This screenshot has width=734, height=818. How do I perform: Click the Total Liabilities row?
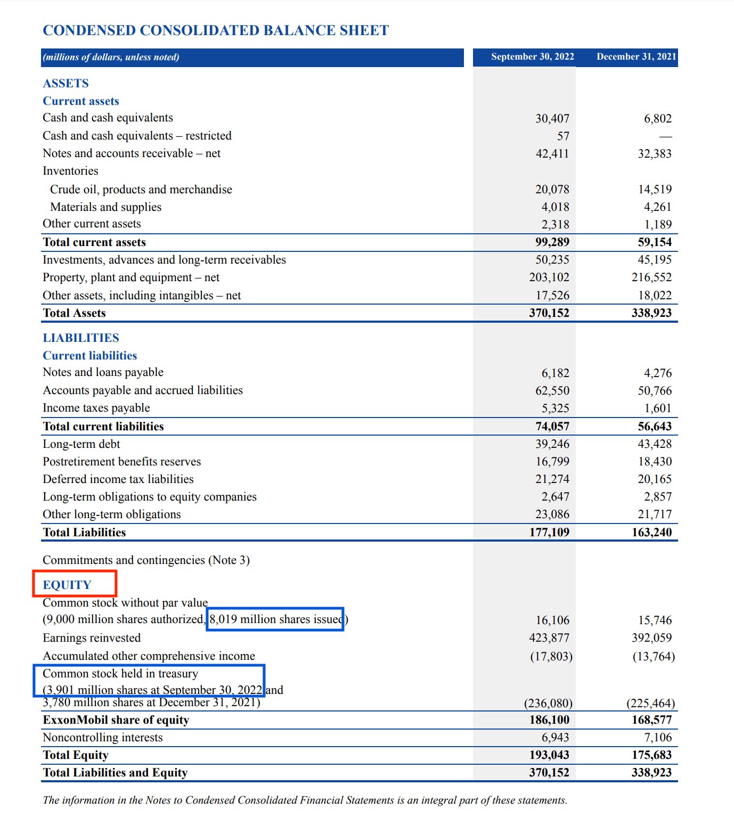tap(84, 532)
